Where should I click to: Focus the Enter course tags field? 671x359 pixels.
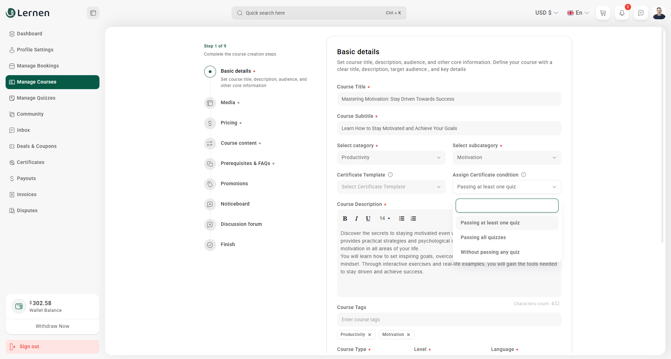449,319
